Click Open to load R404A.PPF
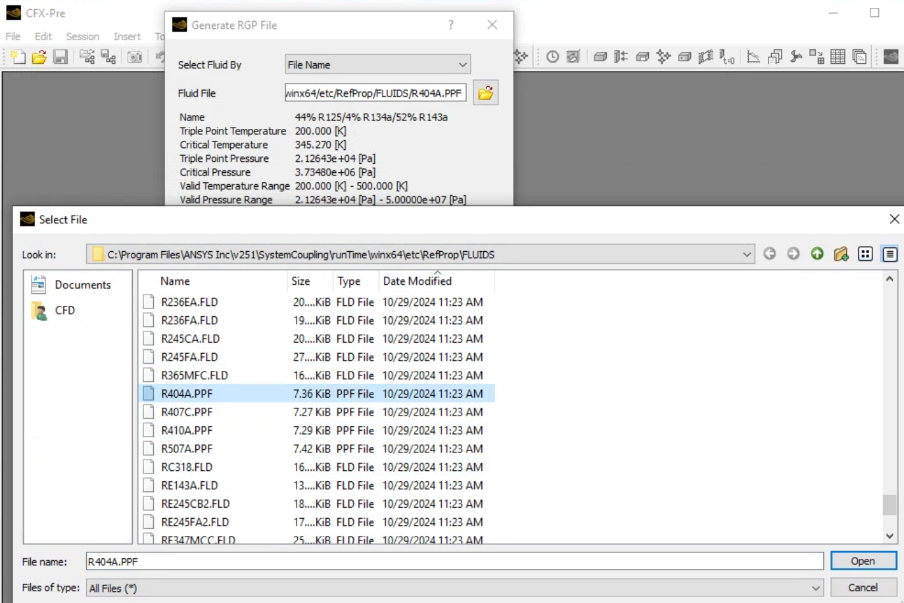This screenshot has width=904, height=603. 863,560
